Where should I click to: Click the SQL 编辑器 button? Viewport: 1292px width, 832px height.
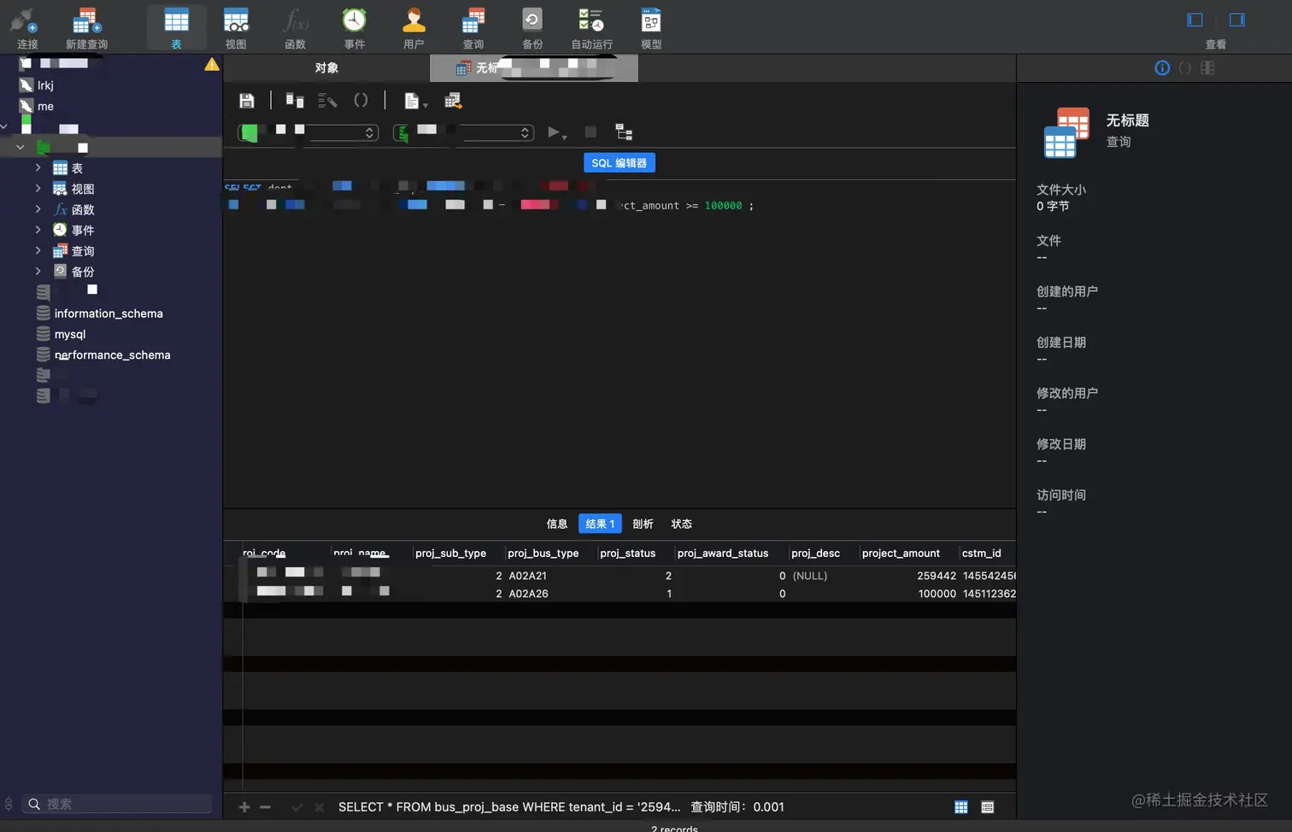tap(620, 163)
